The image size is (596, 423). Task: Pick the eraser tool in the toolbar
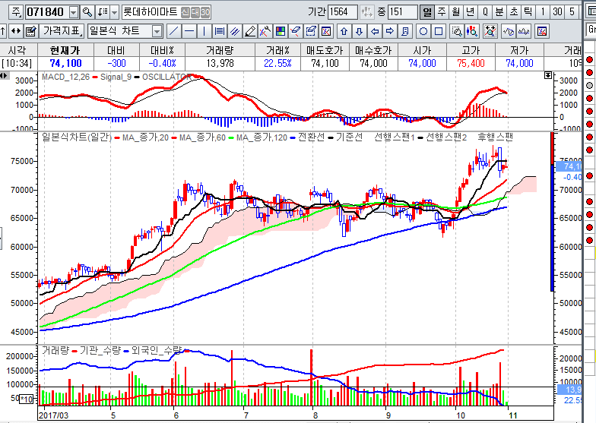pyautogui.click(x=249, y=31)
